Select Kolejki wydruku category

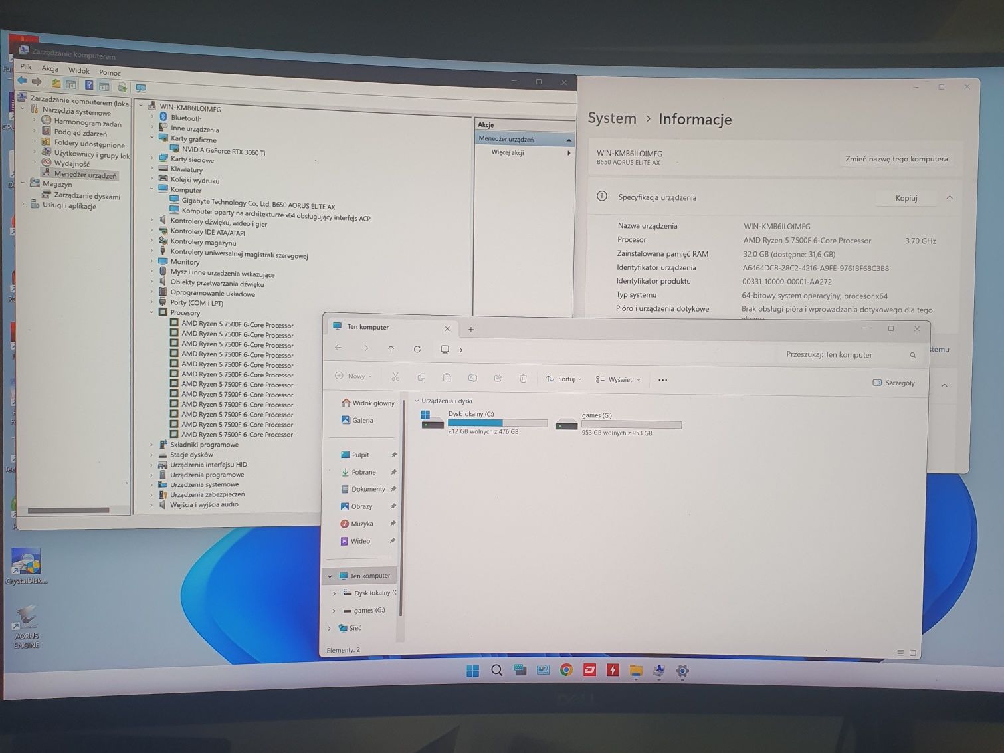point(195,180)
